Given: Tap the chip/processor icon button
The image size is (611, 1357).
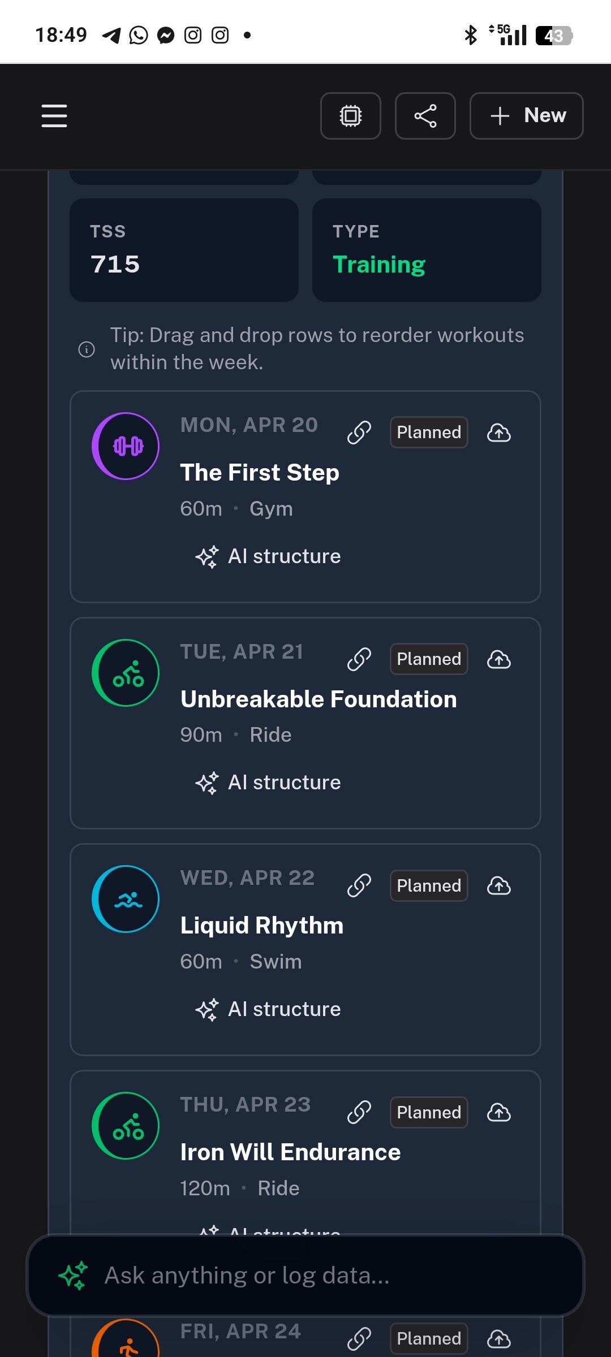Looking at the screenshot, I should [x=351, y=116].
